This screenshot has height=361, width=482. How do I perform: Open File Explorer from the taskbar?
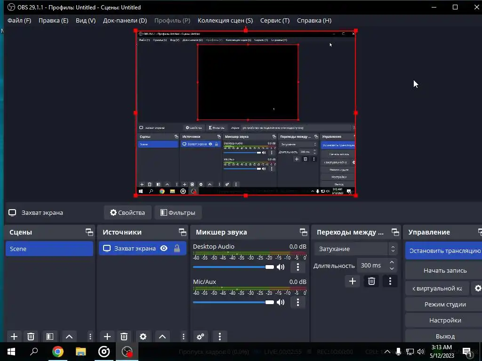coord(80,352)
